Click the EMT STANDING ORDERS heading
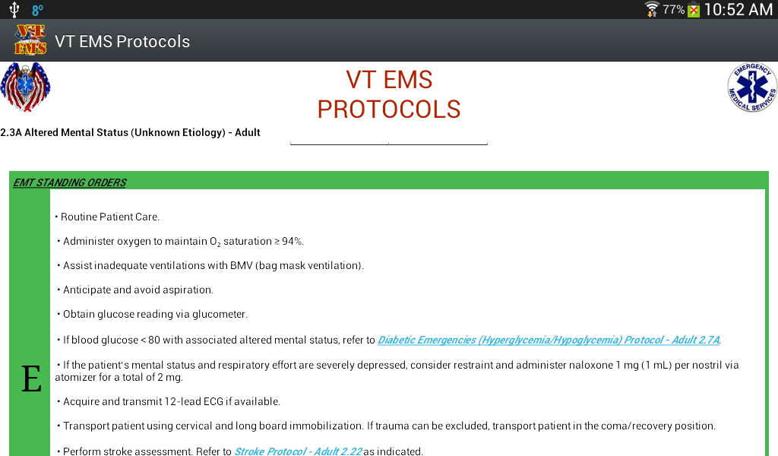 [x=69, y=182]
